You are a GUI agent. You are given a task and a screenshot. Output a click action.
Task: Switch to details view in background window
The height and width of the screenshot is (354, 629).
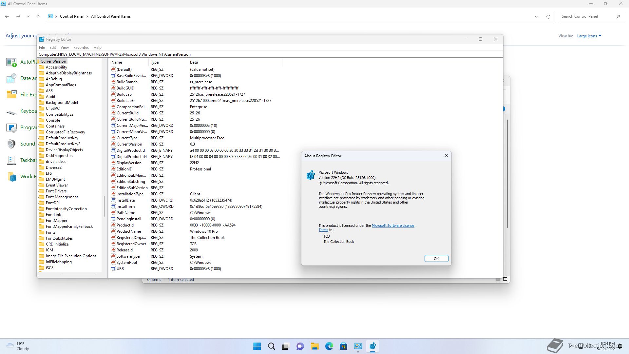point(498,280)
